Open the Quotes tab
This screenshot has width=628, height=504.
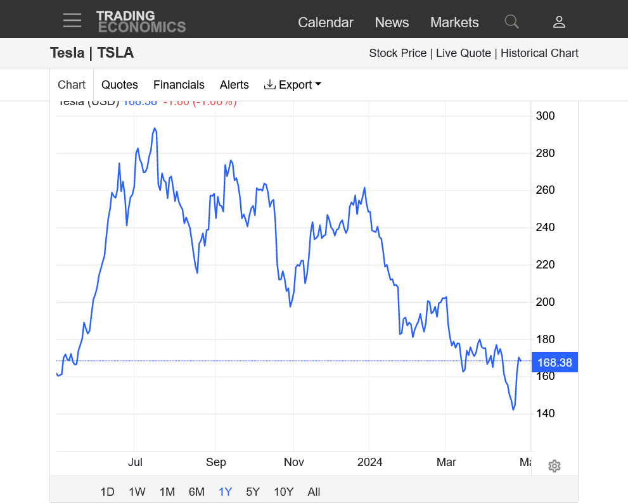click(120, 85)
